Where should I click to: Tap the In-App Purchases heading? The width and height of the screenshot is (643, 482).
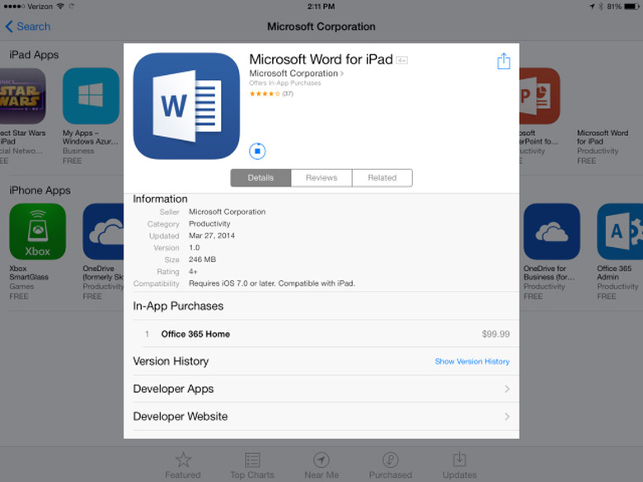[x=178, y=307]
